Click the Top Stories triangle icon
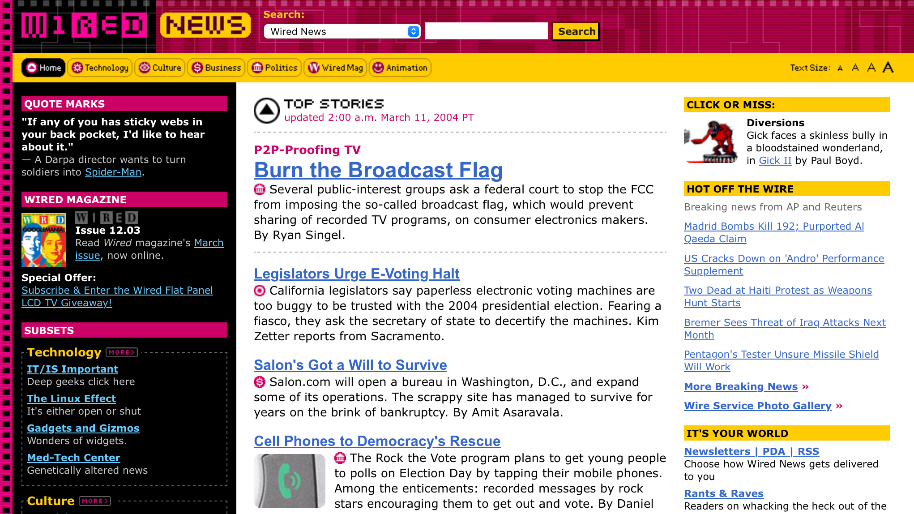This screenshot has height=514, width=914. pyautogui.click(x=267, y=111)
